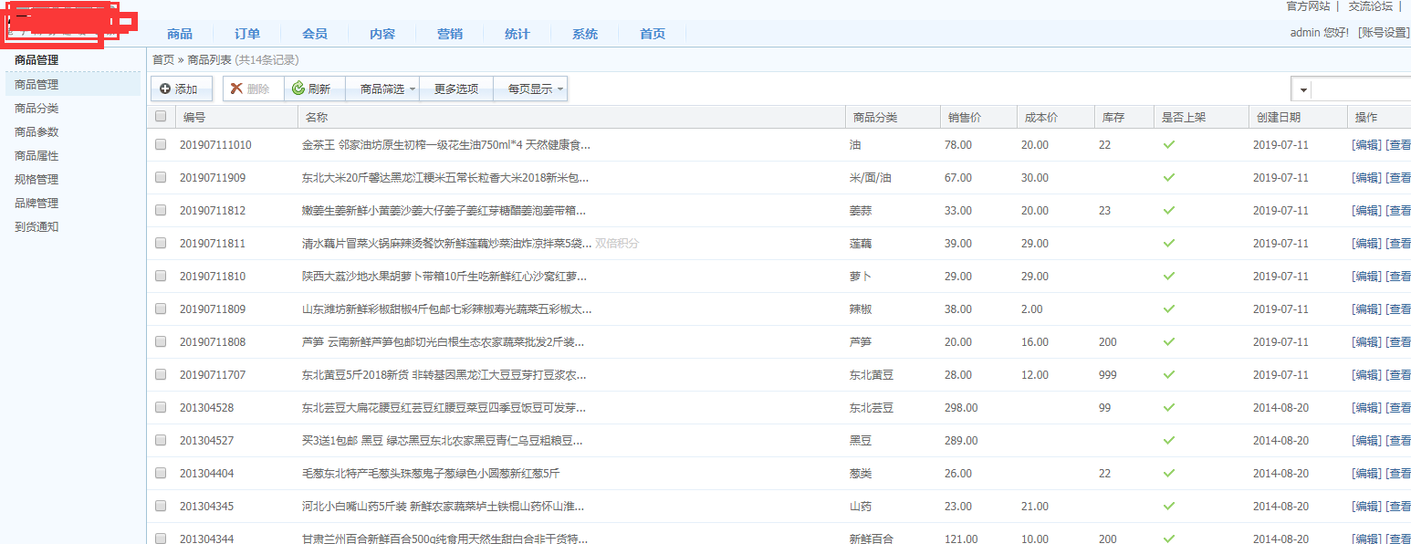Click into the search input field at top right
The height and width of the screenshot is (544, 1411).
(1362, 89)
